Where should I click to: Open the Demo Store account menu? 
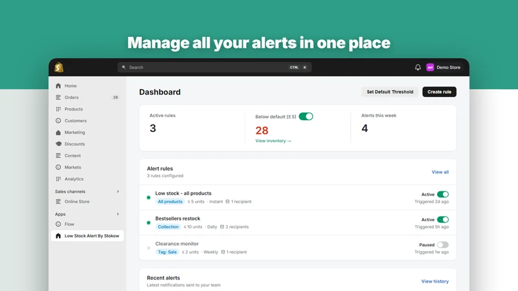point(444,67)
